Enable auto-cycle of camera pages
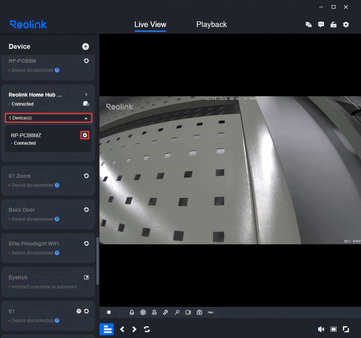The width and height of the screenshot is (361, 338). coord(147,329)
